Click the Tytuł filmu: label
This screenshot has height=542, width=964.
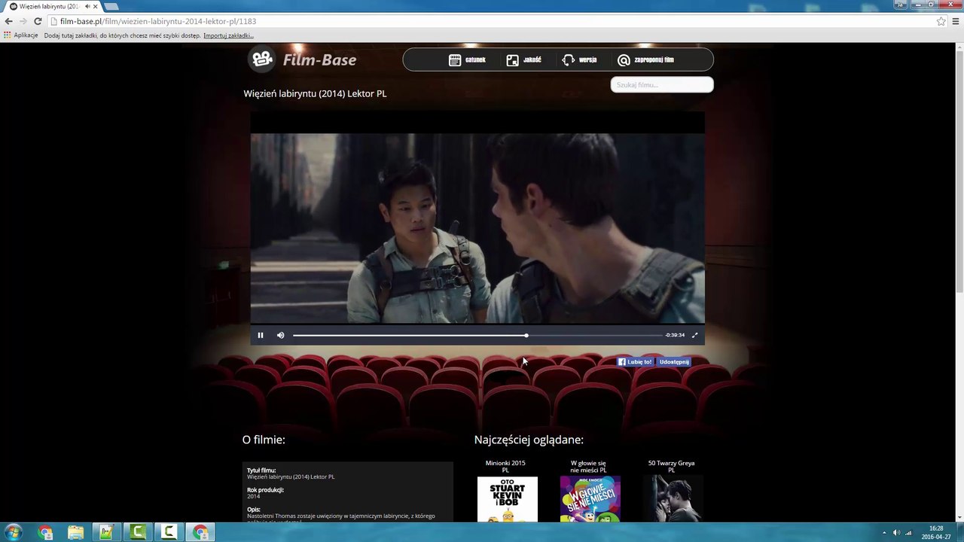261,470
